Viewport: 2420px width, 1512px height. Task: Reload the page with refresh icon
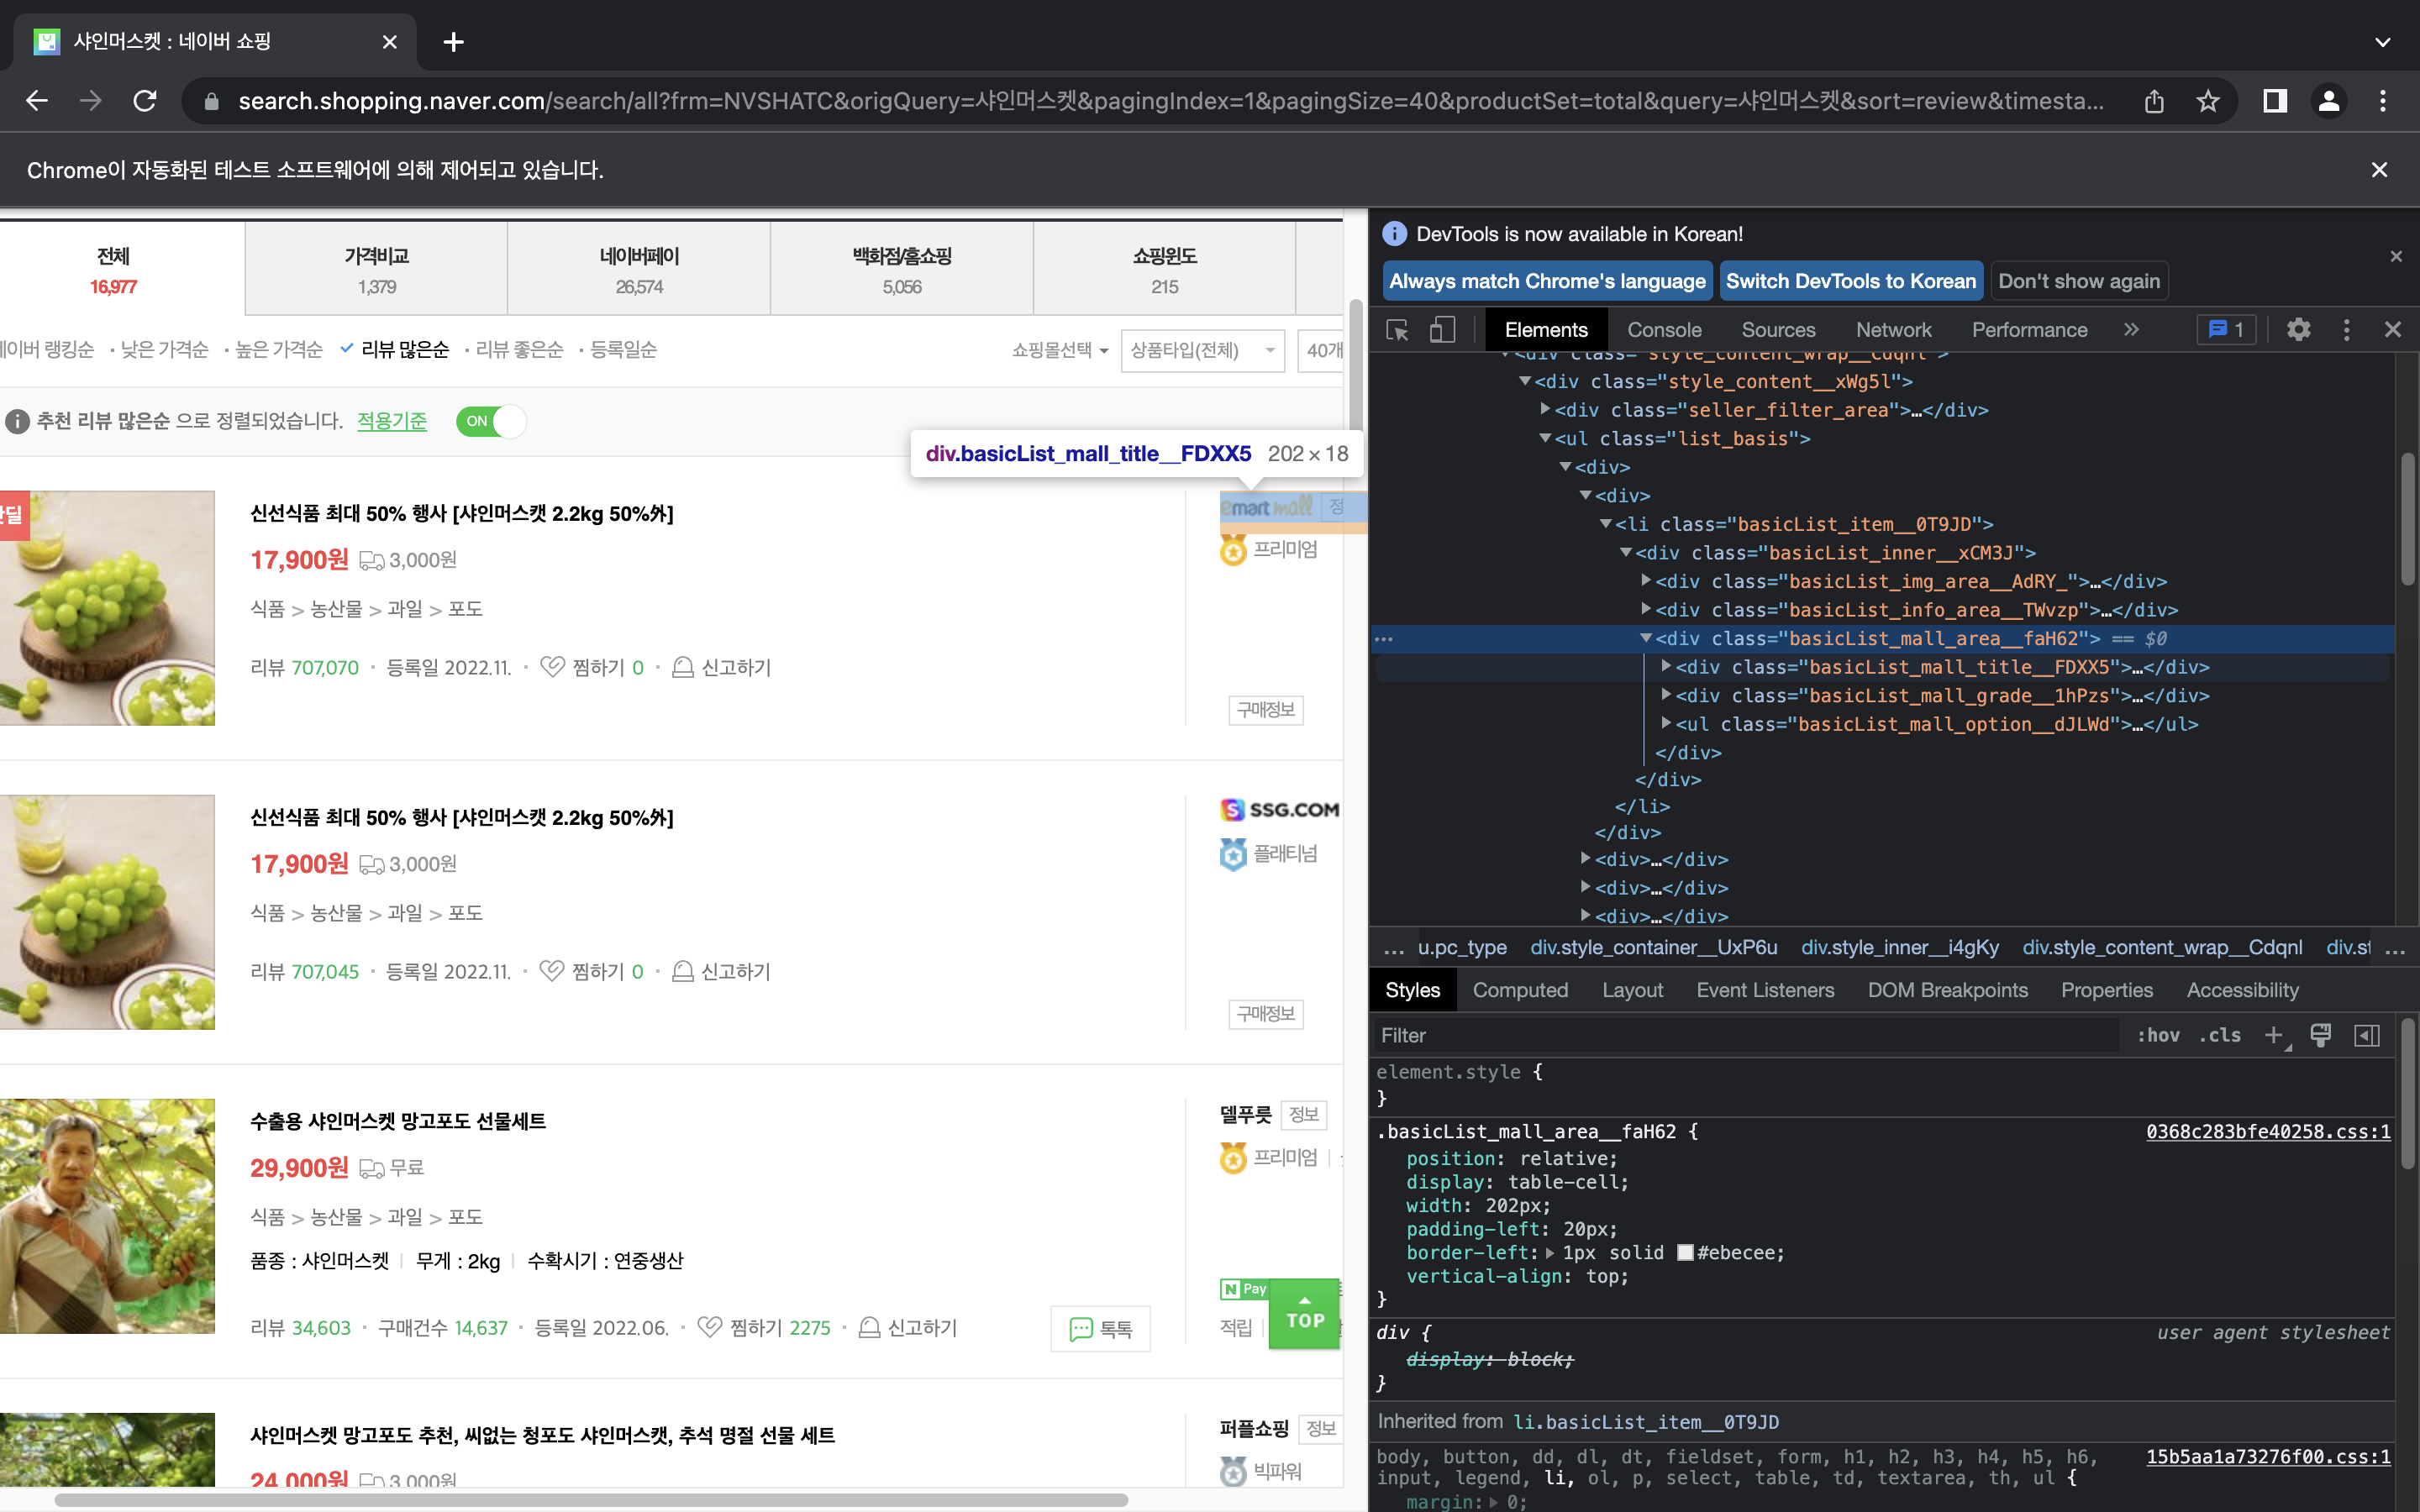pos(145,101)
